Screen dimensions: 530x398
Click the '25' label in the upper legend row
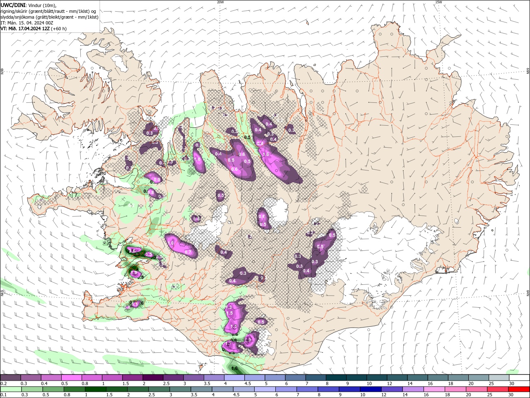pyautogui.click(x=491, y=383)
